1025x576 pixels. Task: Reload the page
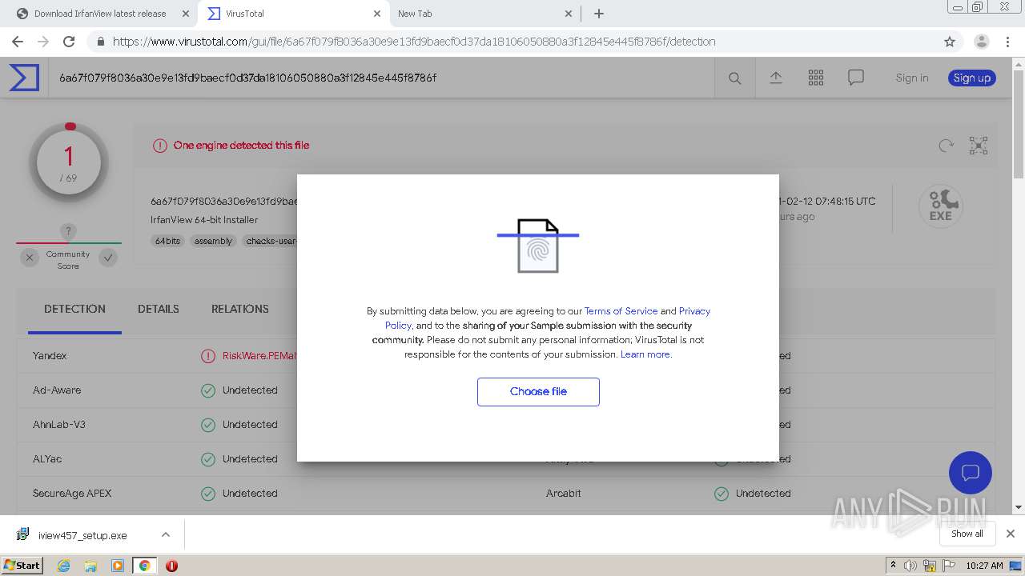(x=69, y=42)
